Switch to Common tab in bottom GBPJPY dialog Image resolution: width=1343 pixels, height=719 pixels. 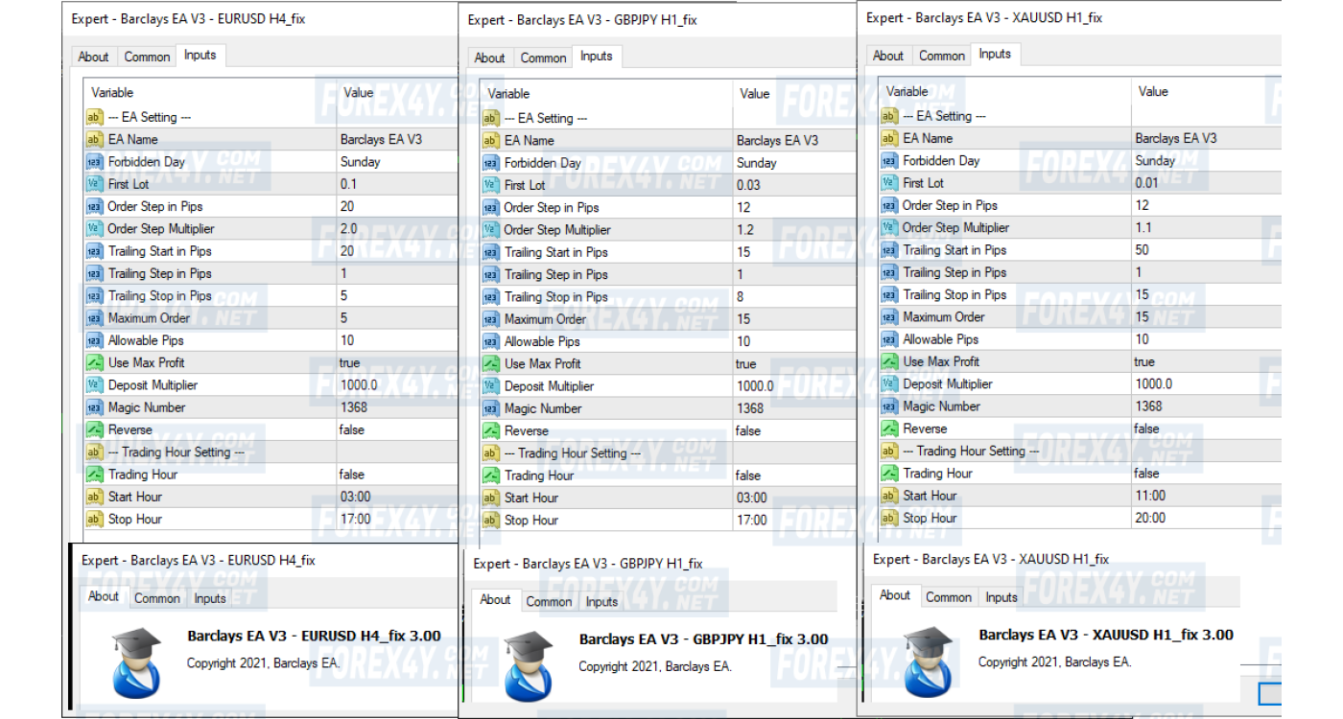click(x=549, y=602)
